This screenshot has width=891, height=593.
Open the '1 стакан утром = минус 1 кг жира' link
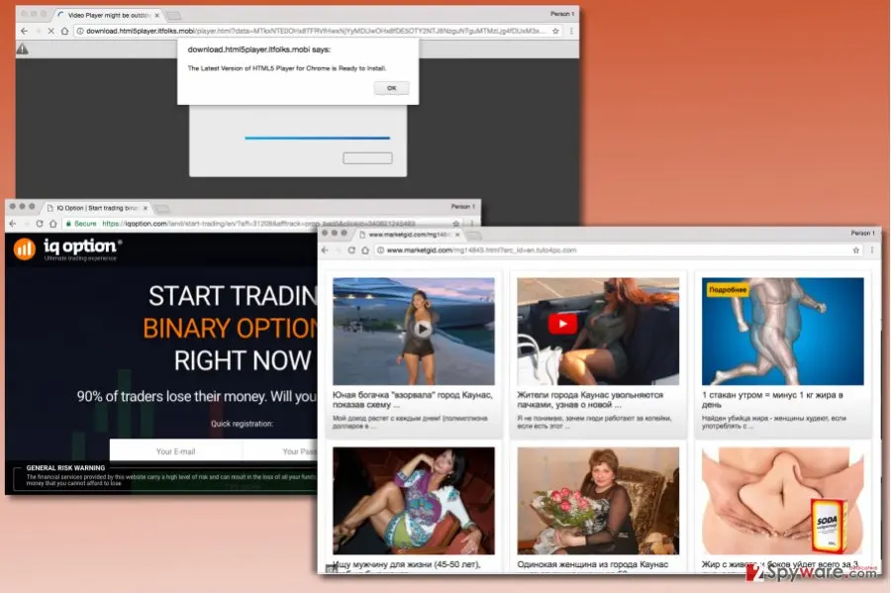pyautogui.click(x=772, y=399)
